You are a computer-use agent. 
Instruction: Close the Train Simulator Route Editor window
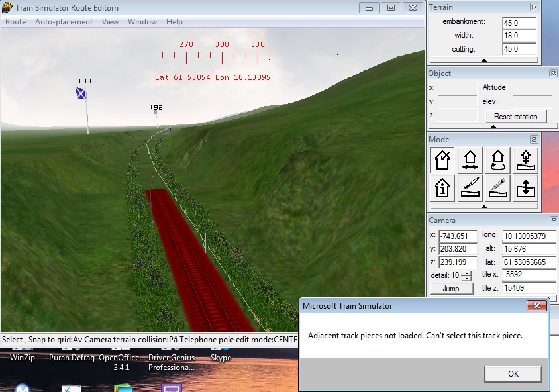click(x=413, y=7)
